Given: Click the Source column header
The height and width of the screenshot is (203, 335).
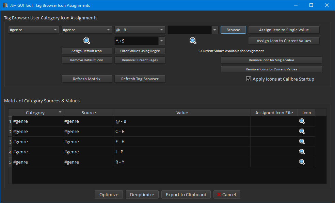Looking at the screenshot, I should tap(89, 113).
